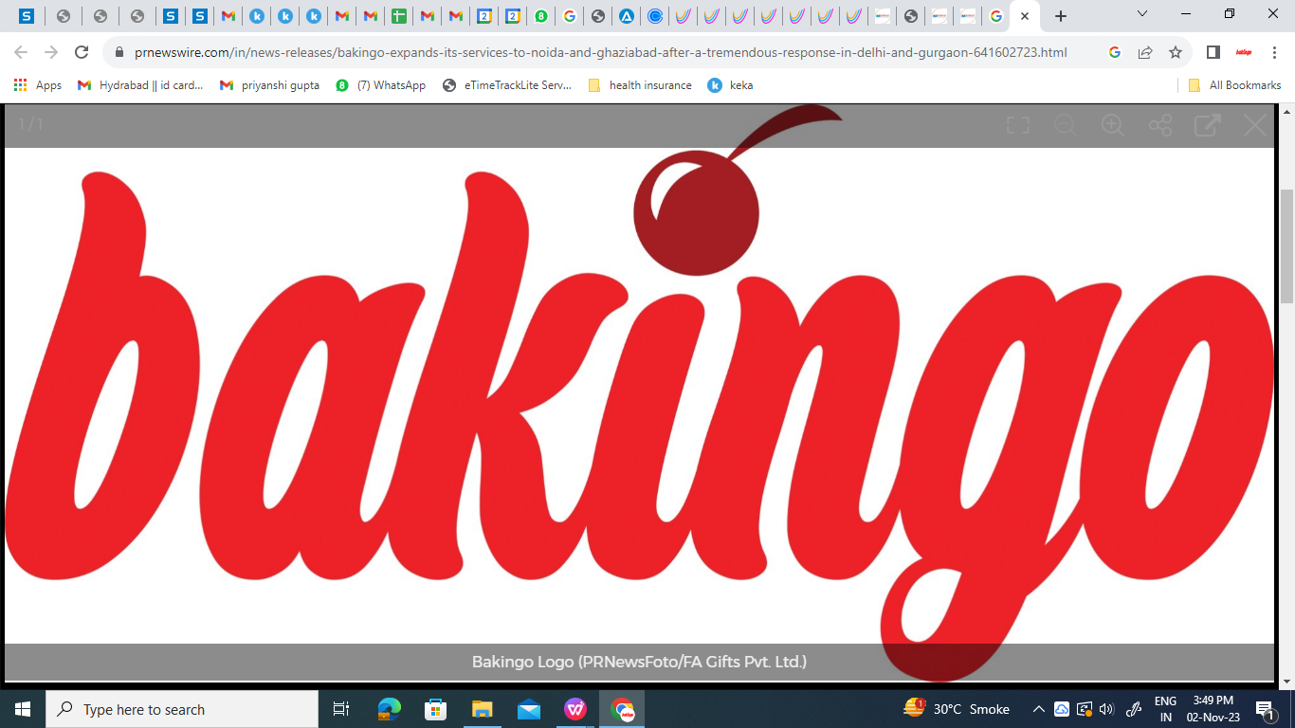Go back to the previous page
1295x728 pixels.
click(x=21, y=52)
